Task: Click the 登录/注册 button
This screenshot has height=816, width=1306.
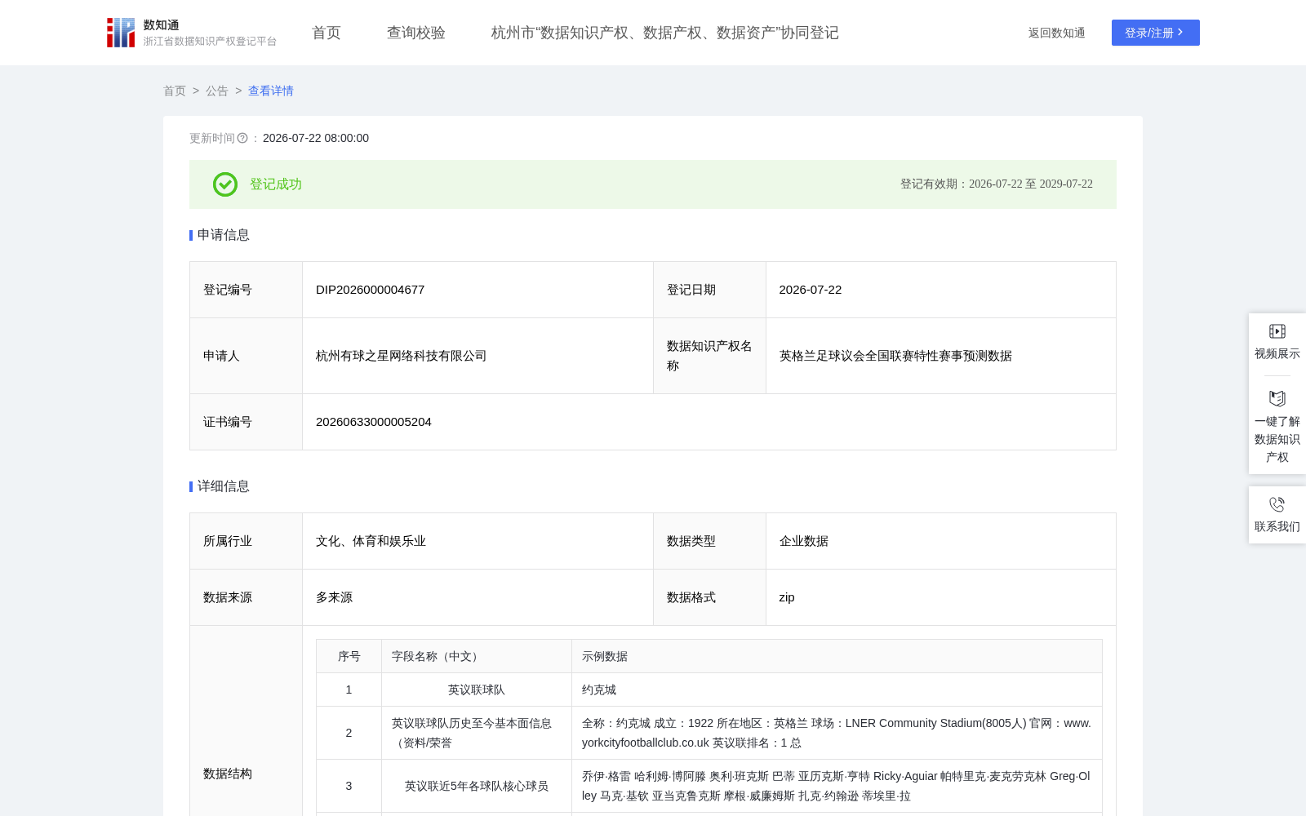Action: click(x=1156, y=33)
